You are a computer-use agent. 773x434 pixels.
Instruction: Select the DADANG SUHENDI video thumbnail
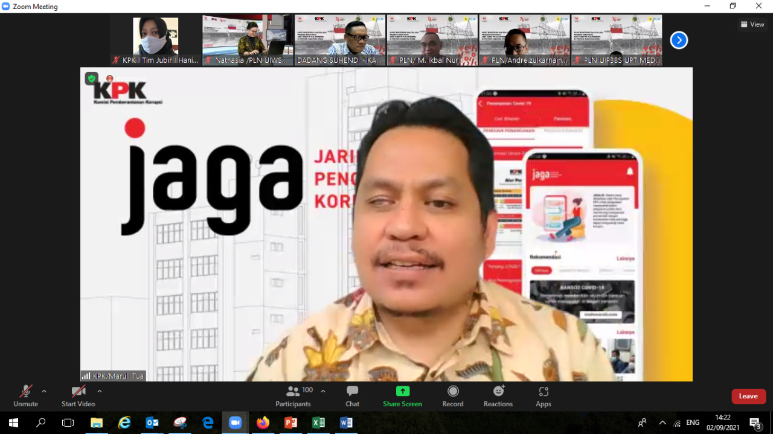[x=340, y=40]
